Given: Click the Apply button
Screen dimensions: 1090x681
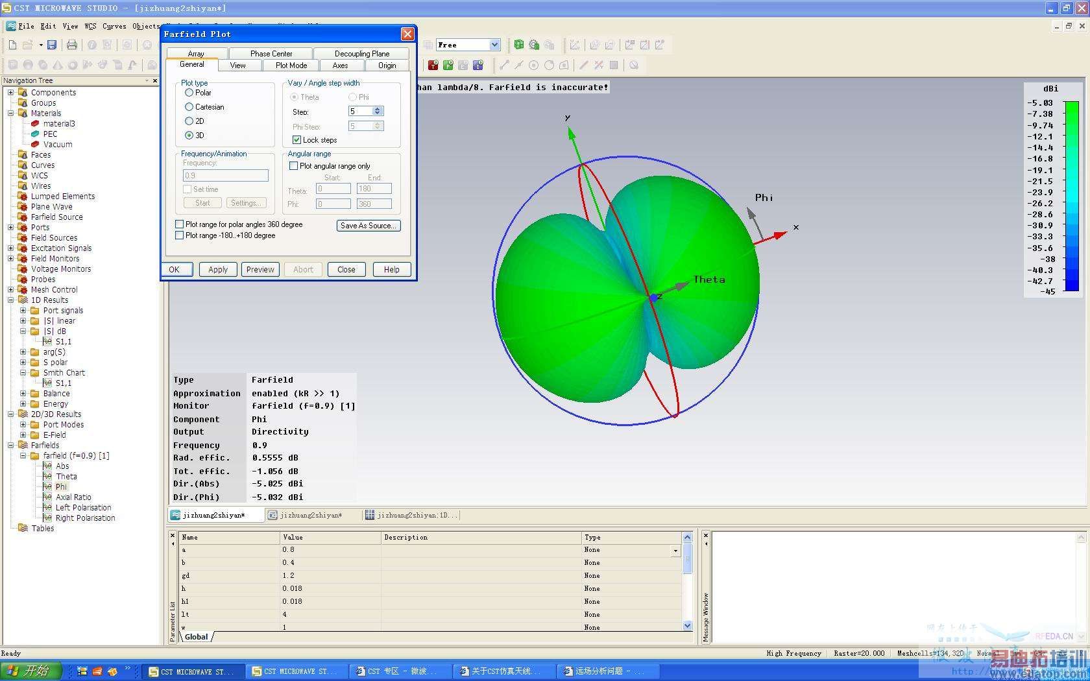Looking at the screenshot, I should pyautogui.click(x=218, y=269).
